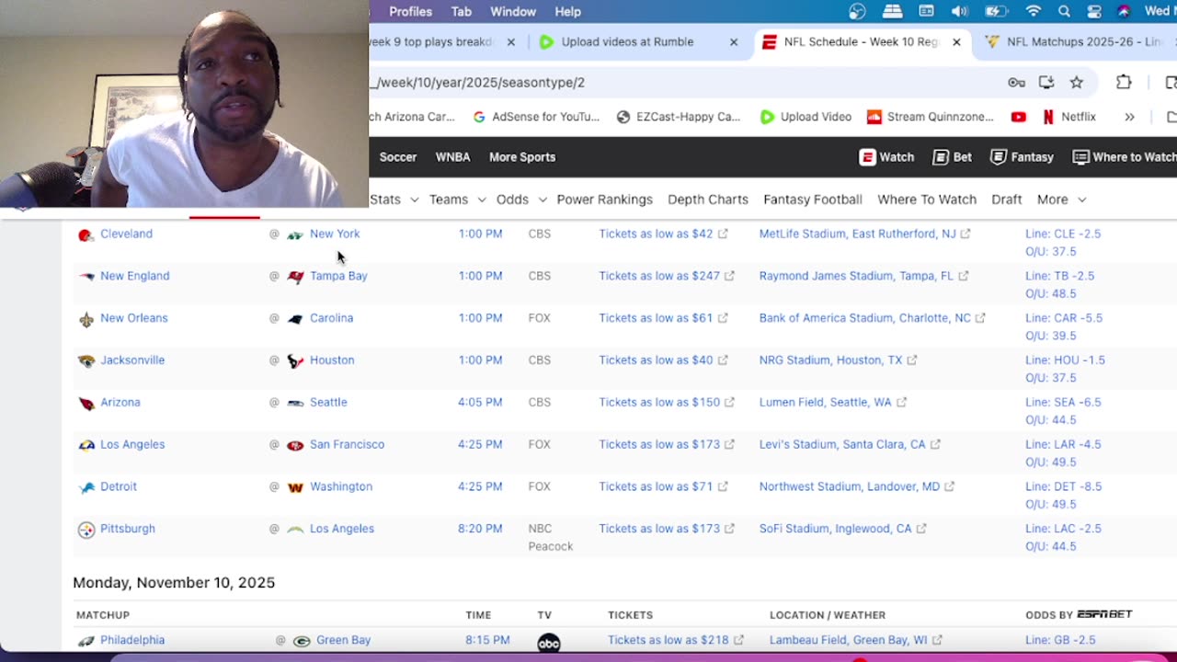The height and width of the screenshot is (662, 1177).
Task: Click the ABC network logo
Action: coord(549,643)
